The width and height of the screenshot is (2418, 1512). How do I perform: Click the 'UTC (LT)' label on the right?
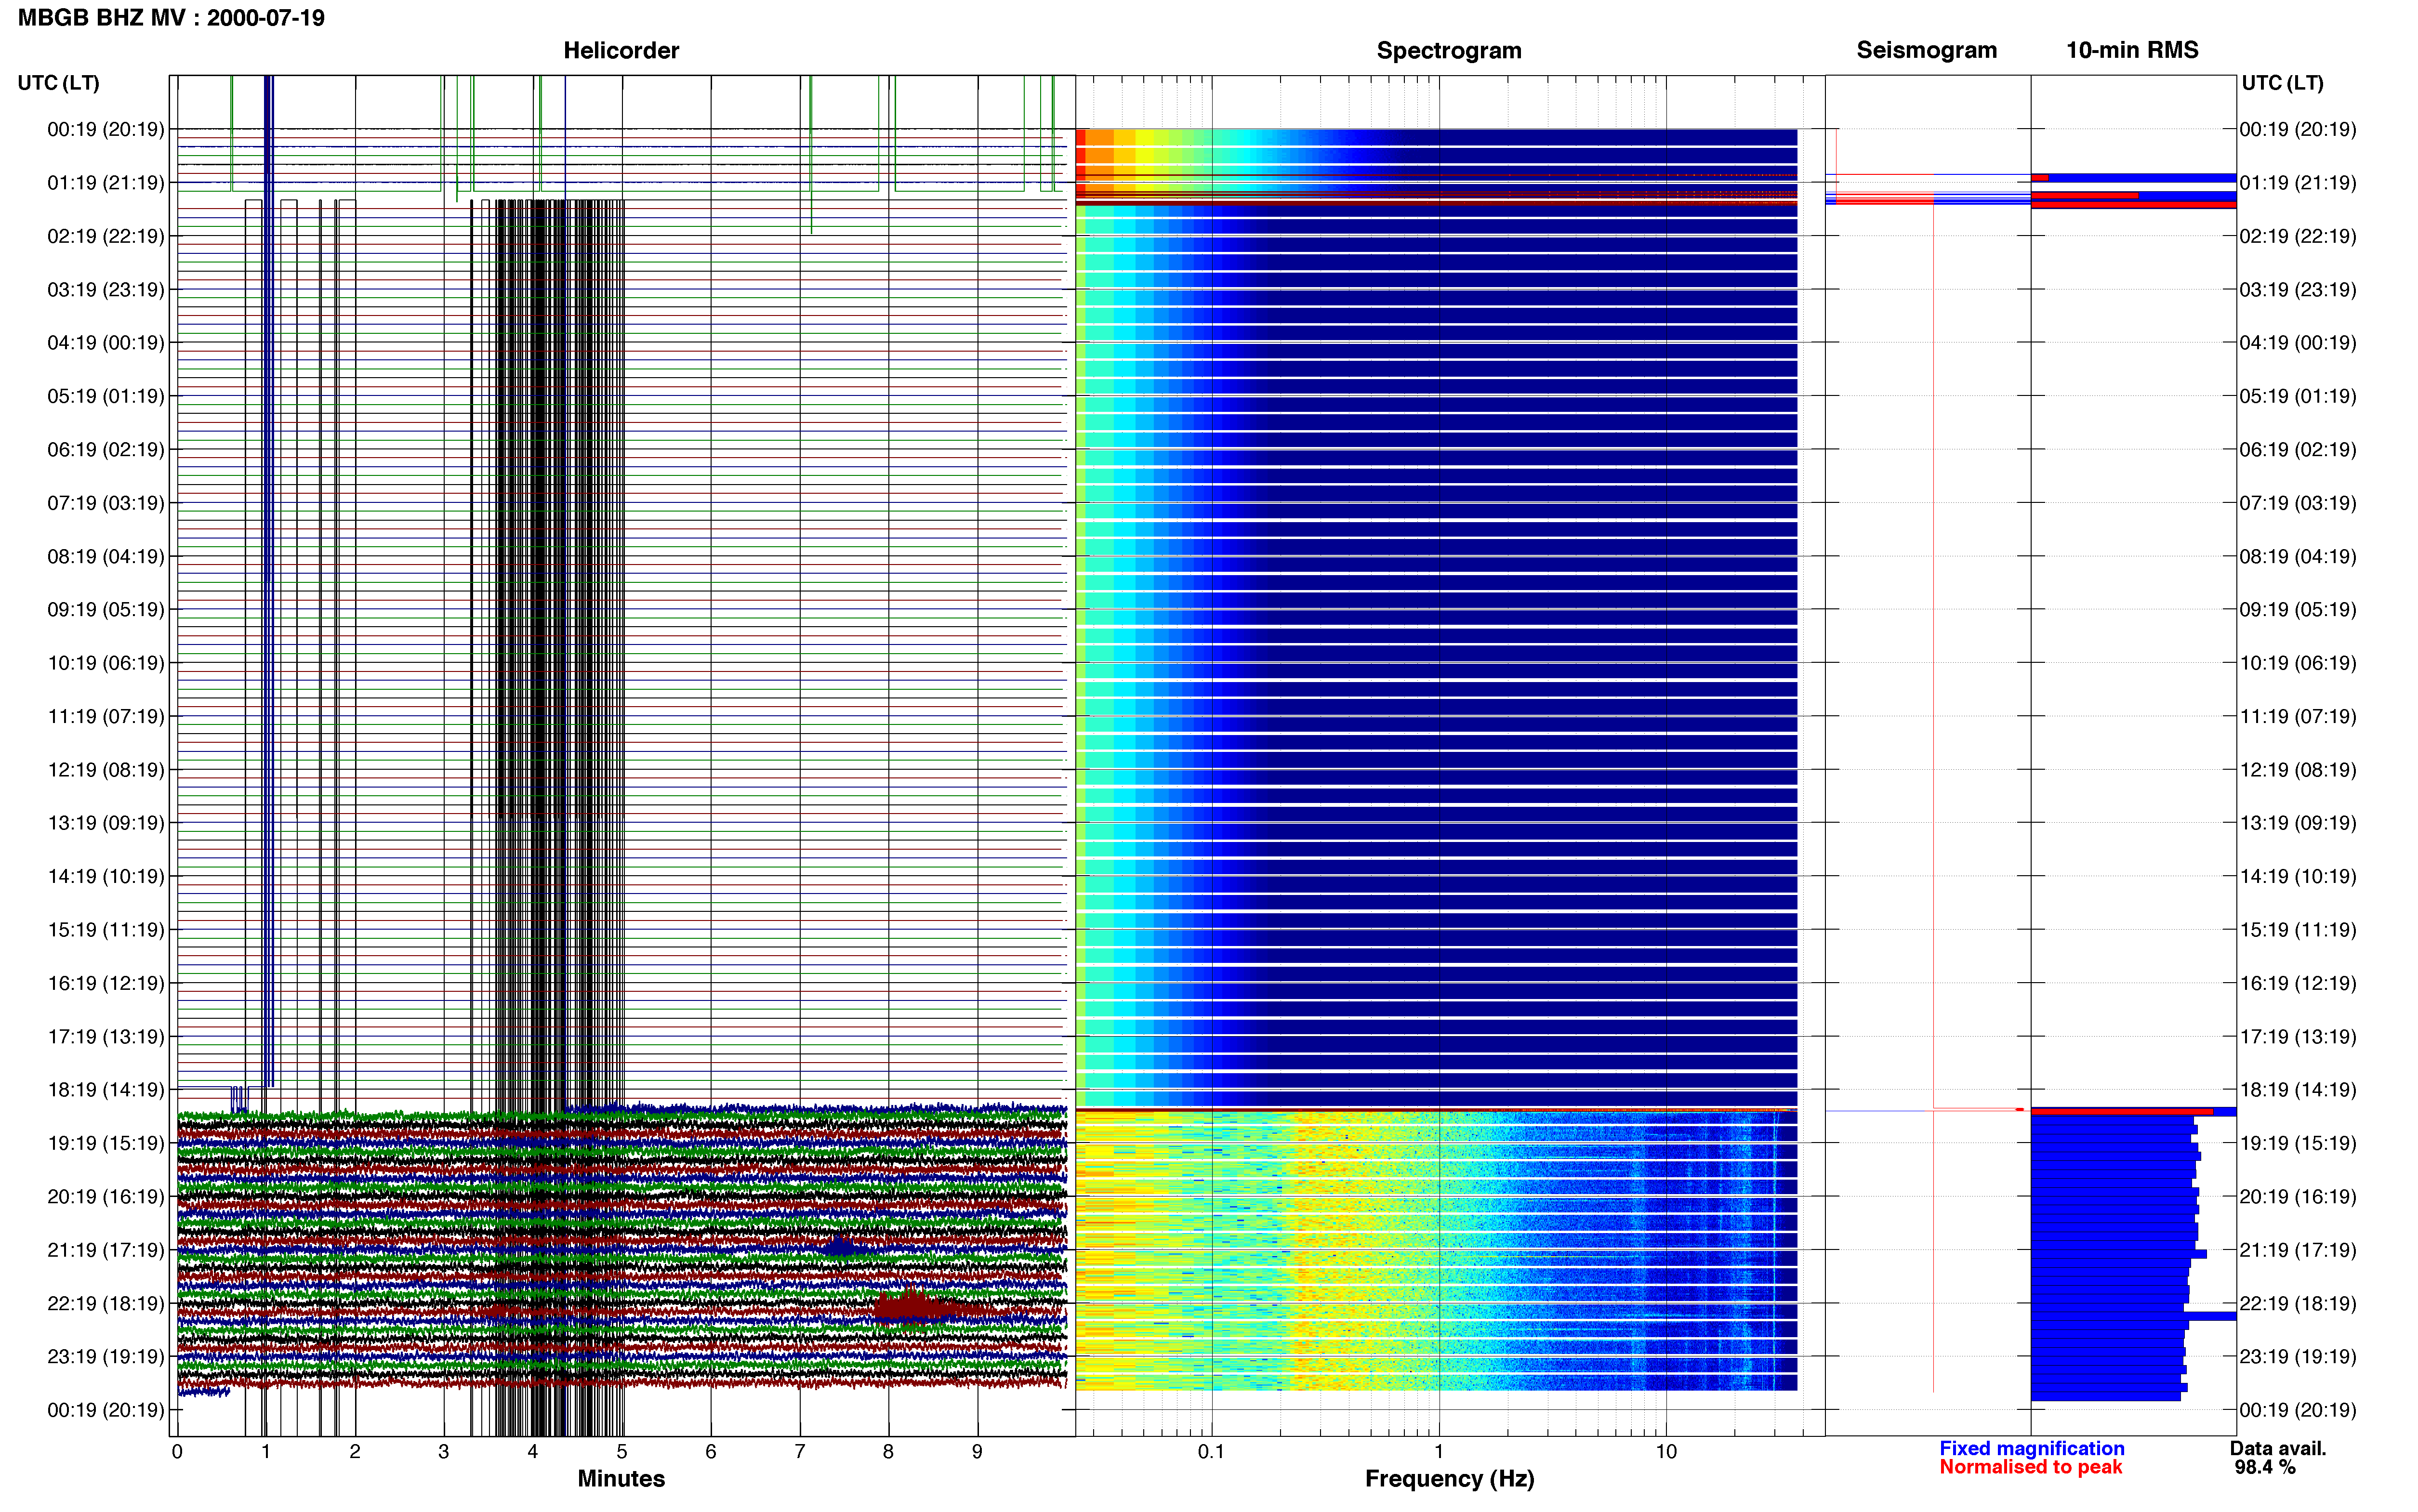point(2282,83)
